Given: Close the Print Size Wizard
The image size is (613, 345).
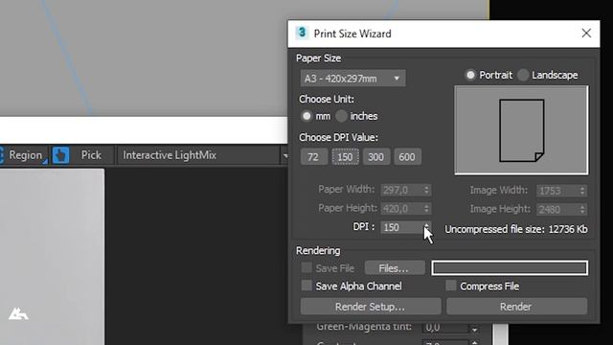Looking at the screenshot, I should coord(586,34).
